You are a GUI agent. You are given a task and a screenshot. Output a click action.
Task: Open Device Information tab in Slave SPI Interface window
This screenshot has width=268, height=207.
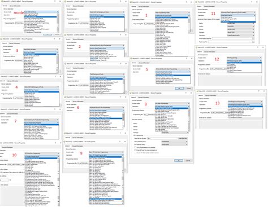[77, 146]
